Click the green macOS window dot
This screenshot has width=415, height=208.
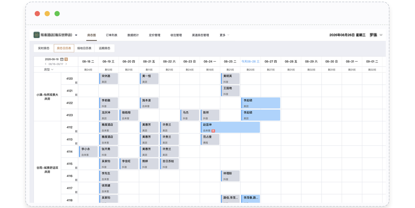tap(57, 13)
